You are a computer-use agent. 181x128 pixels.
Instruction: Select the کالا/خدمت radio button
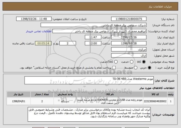coord(116,62)
